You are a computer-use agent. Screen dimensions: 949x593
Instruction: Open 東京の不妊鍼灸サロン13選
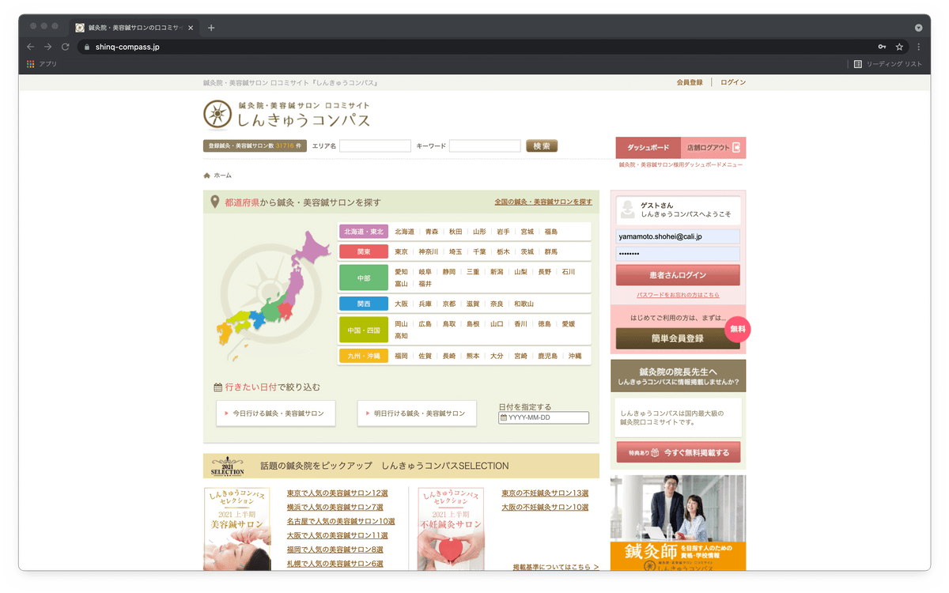tap(545, 493)
